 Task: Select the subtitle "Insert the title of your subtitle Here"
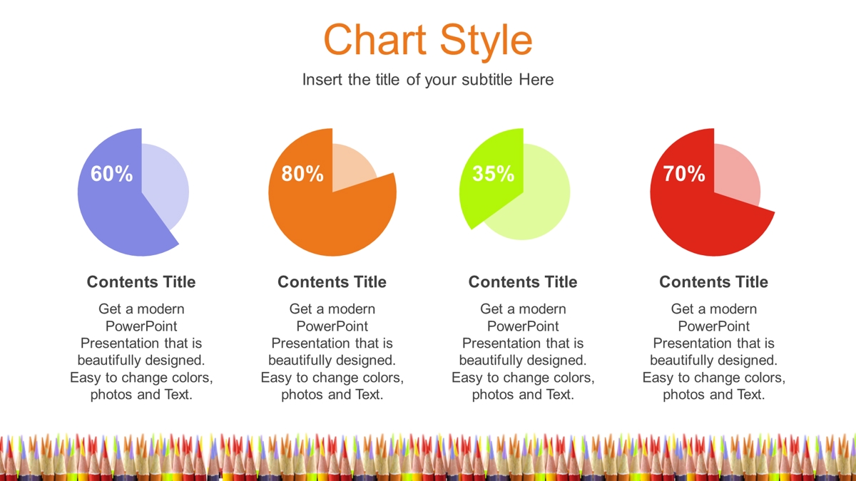coord(428,80)
